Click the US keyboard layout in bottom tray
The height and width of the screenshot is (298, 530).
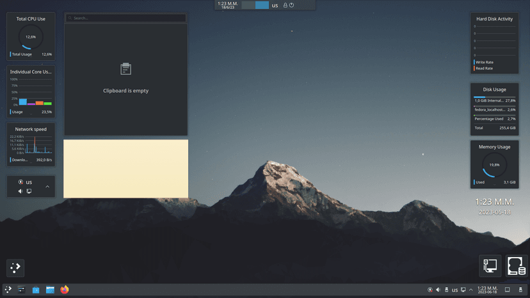(455, 290)
